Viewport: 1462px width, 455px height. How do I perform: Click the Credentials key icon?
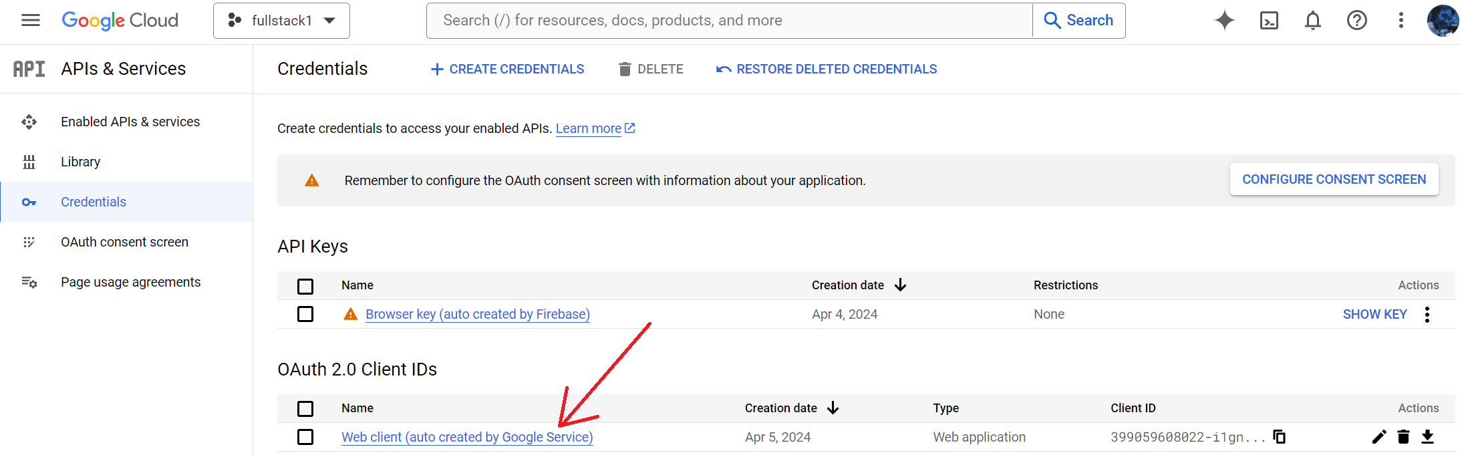pos(29,202)
